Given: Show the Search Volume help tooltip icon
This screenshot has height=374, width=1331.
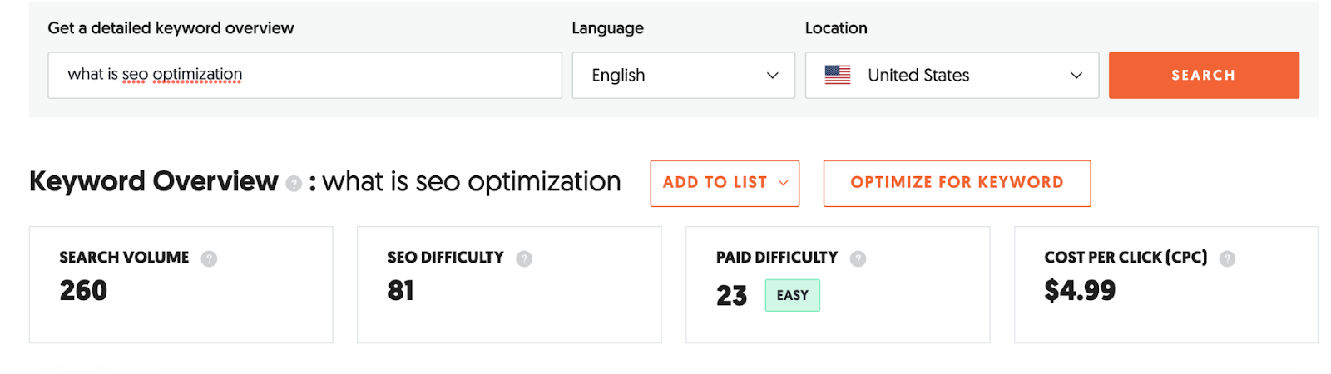Looking at the screenshot, I should (x=209, y=258).
